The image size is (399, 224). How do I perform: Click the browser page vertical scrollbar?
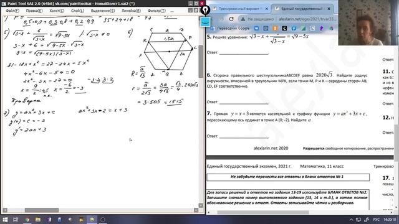pos(397,142)
